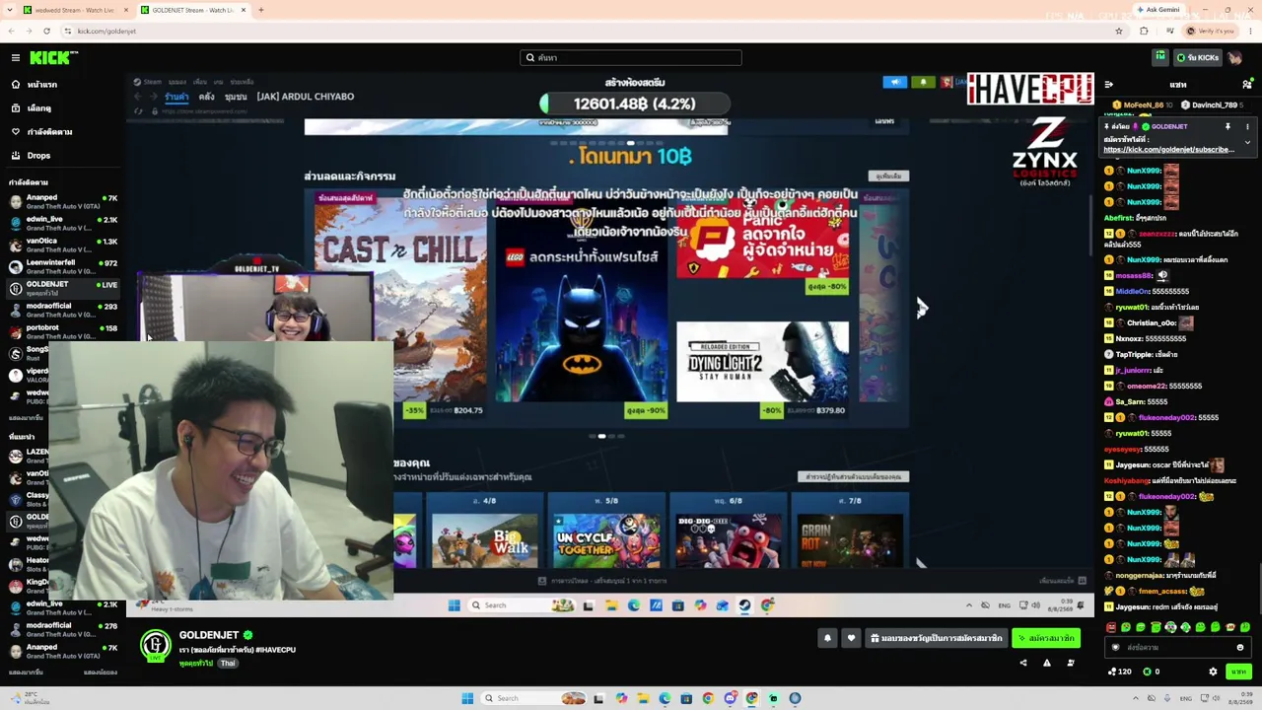This screenshot has height=710, width=1262.
Task: Bookmark this page with the star icon
Action: [x=1118, y=31]
